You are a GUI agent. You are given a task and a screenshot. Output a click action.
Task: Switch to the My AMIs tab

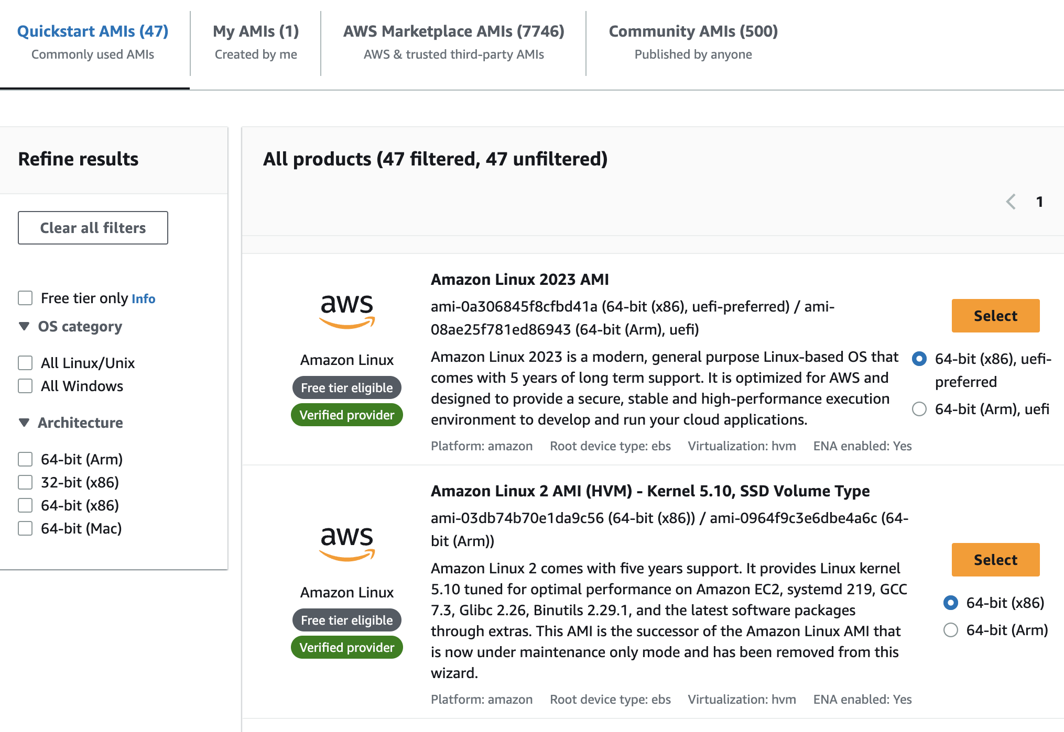point(256,42)
